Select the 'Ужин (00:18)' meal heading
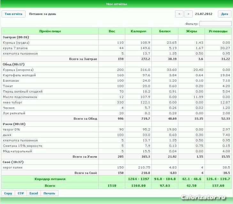 pos(14,124)
